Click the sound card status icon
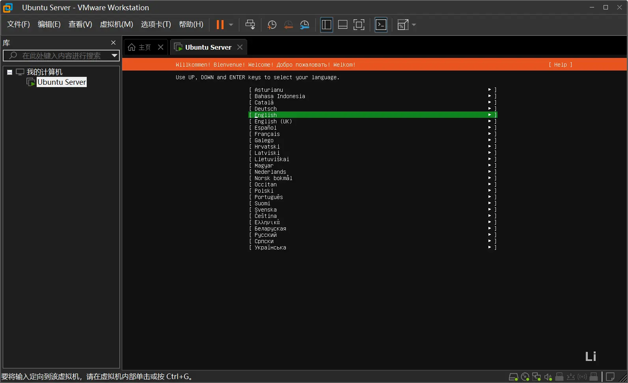This screenshot has width=628, height=383. (548, 377)
